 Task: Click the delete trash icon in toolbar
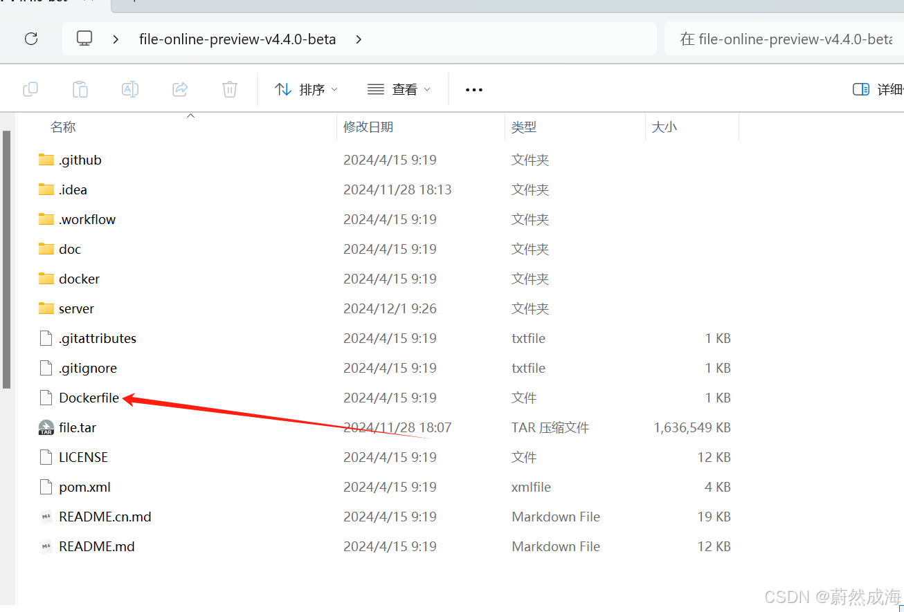pyautogui.click(x=230, y=89)
